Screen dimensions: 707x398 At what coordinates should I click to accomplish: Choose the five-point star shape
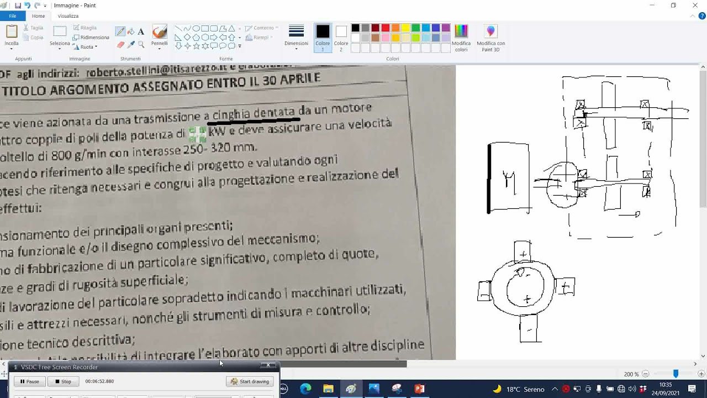[196, 46]
